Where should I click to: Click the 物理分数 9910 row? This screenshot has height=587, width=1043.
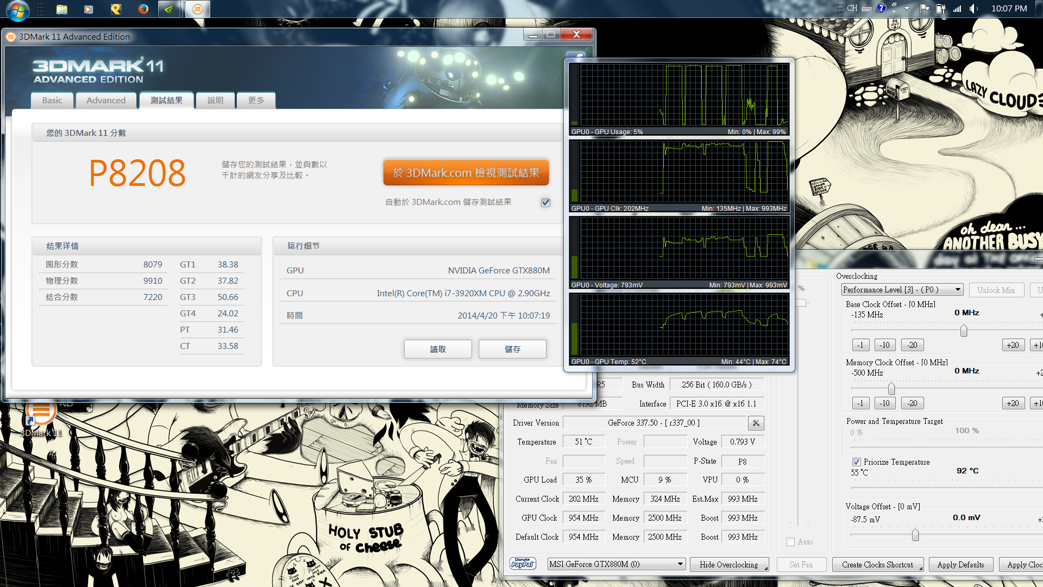point(104,281)
